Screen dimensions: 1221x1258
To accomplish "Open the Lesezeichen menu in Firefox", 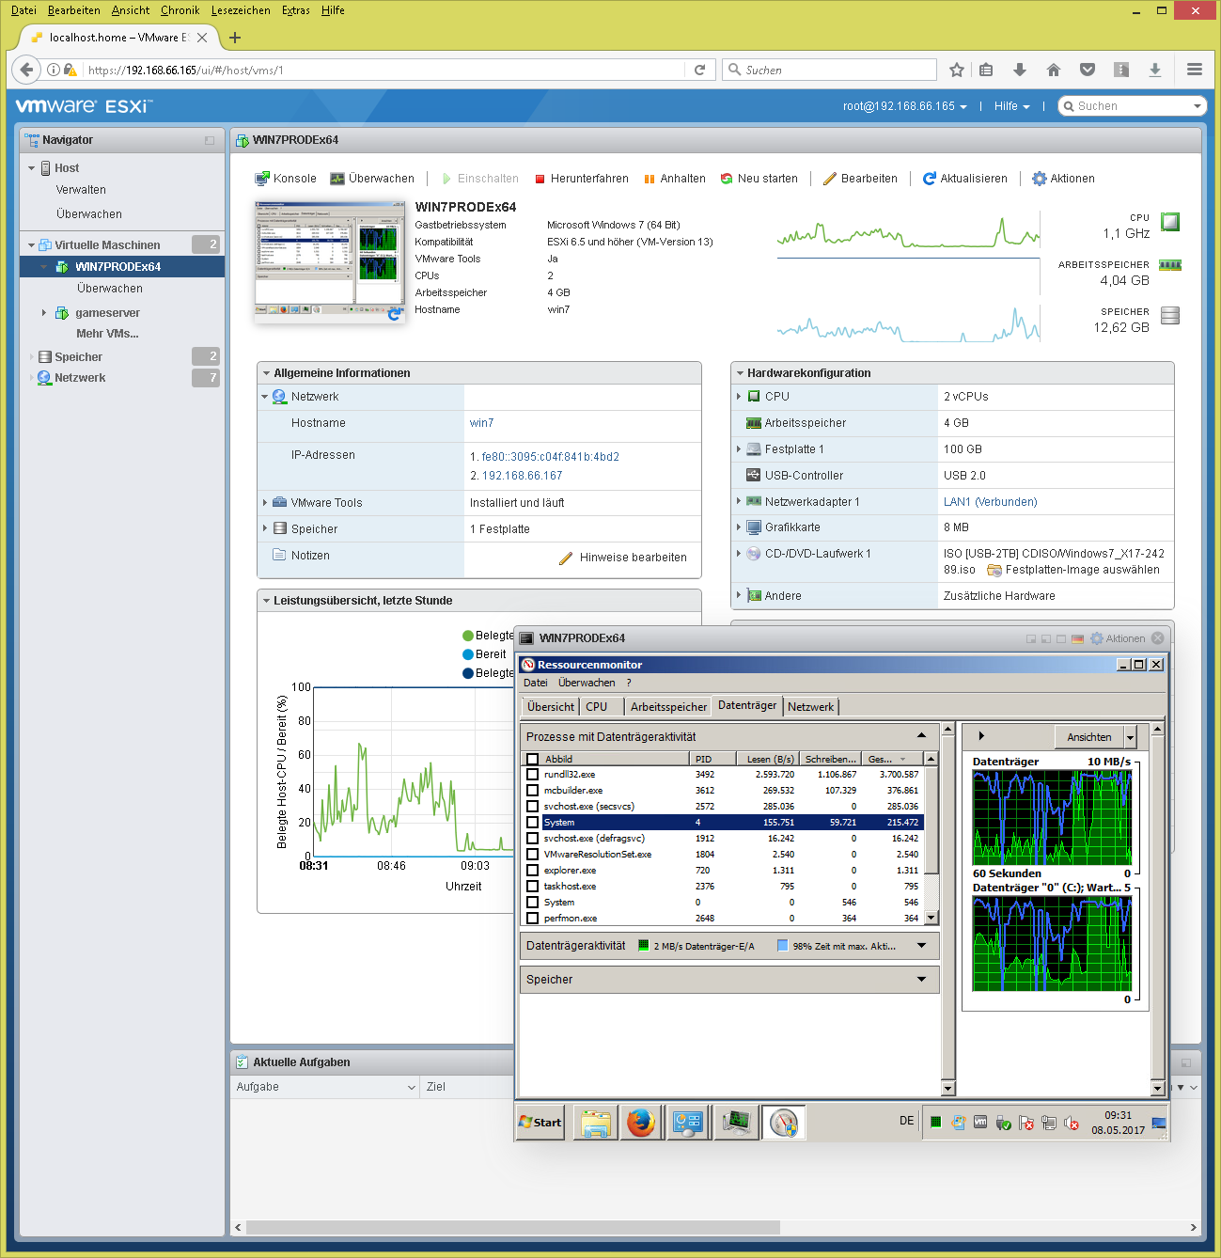I will pos(240,10).
